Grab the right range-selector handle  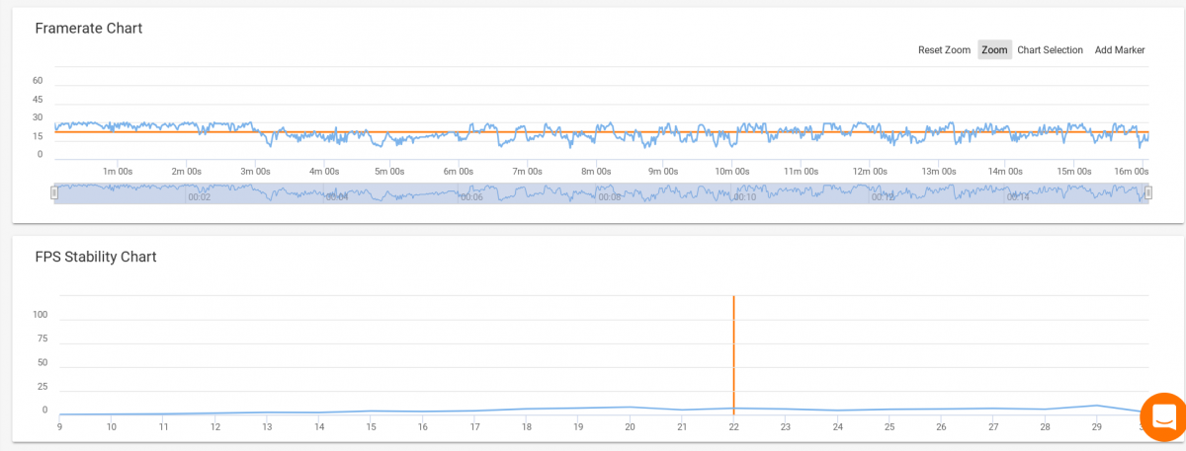pyautogui.click(x=1148, y=193)
